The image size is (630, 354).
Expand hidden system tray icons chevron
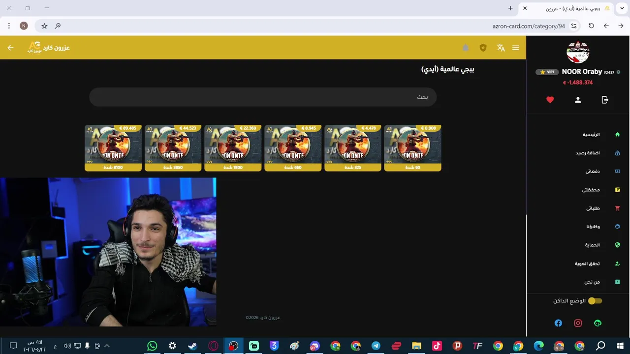pos(107,346)
